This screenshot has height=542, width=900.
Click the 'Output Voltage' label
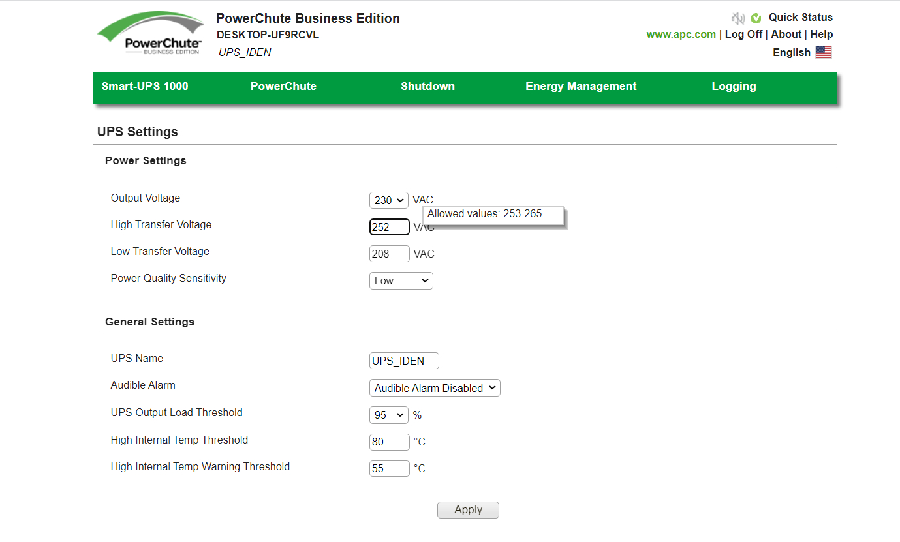click(x=146, y=198)
